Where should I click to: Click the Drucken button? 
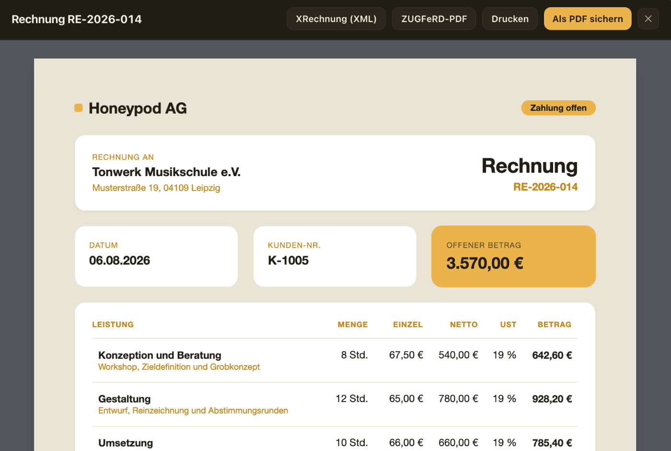coord(510,19)
